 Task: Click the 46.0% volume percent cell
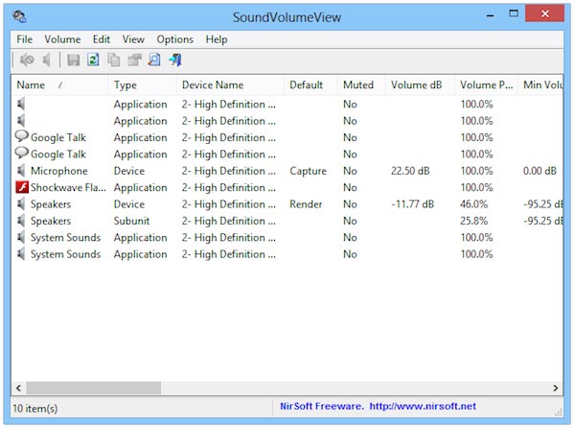[x=473, y=204]
